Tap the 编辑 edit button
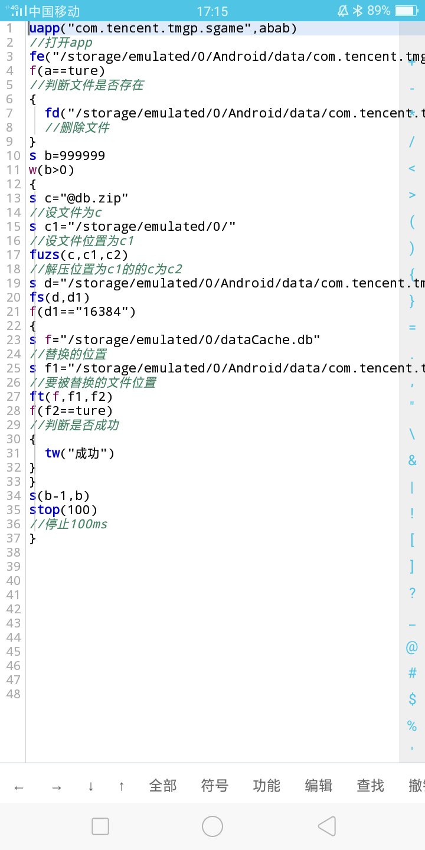The width and height of the screenshot is (425, 850). coord(318,786)
